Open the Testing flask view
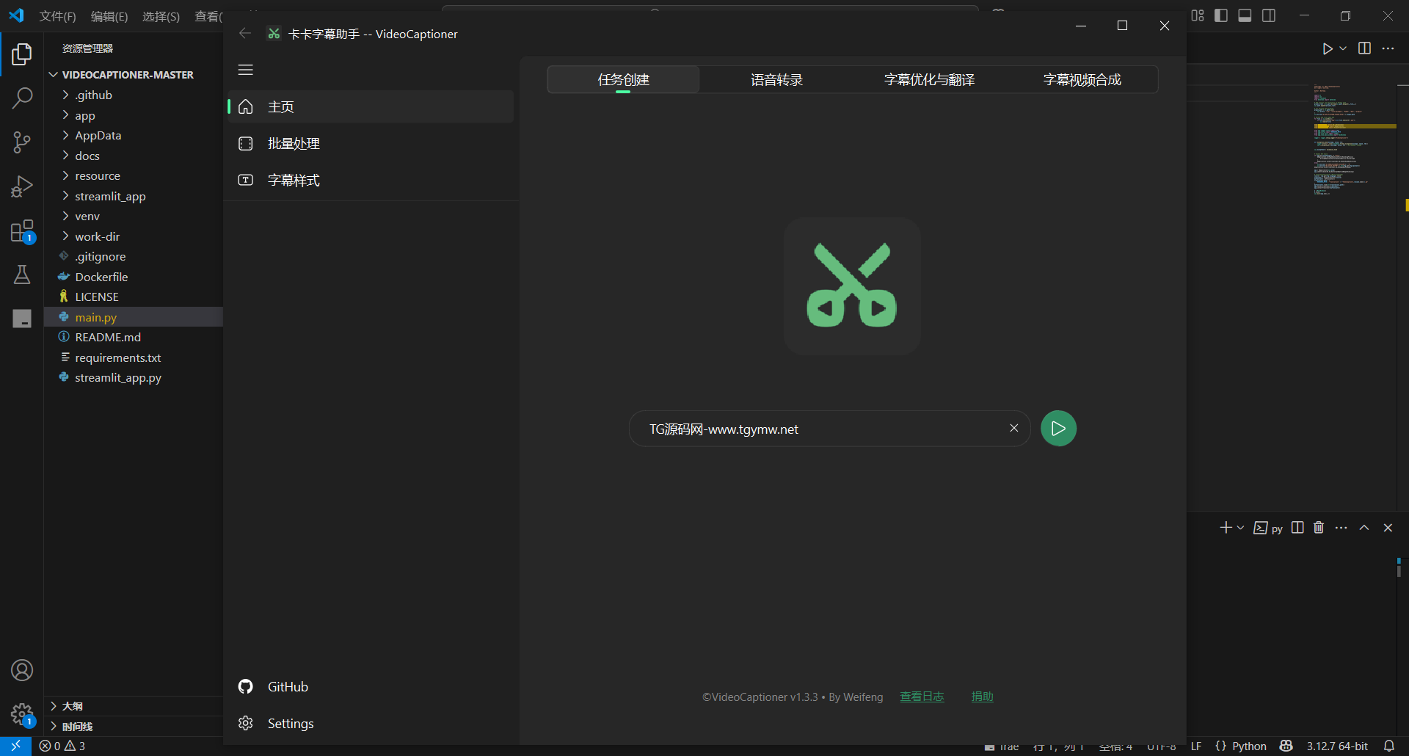The image size is (1409, 756). pos(22,275)
